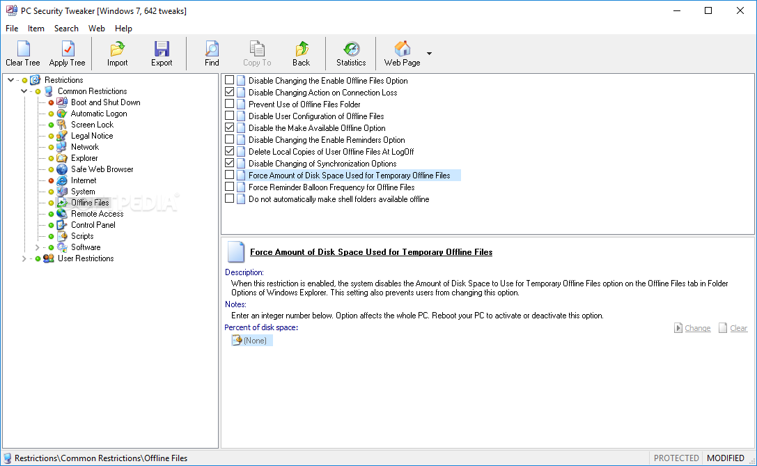Click the Import toolbar icon
The image size is (757, 466).
(x=117, y=49)
